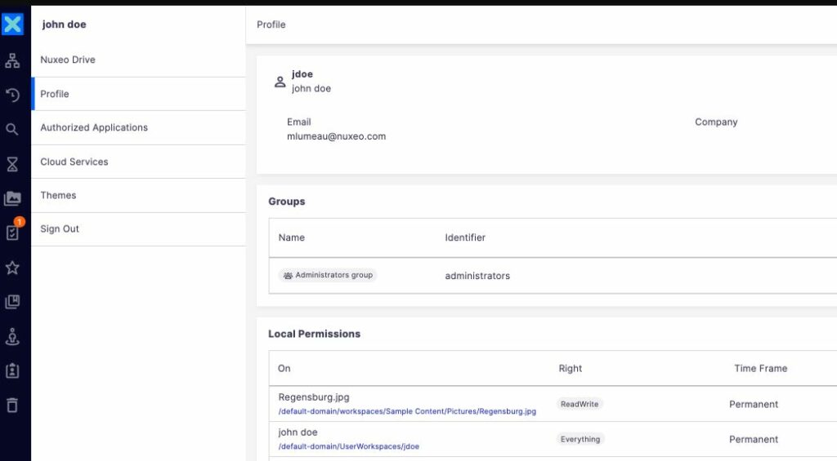837x461 pixels.
Task: Click the Everything permission tag
Action: (580, 439)
